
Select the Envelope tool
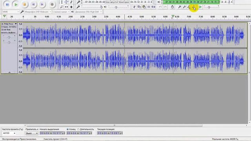tap(66, 2)
